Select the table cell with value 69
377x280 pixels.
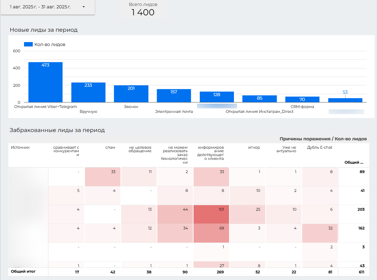[211, 233]
